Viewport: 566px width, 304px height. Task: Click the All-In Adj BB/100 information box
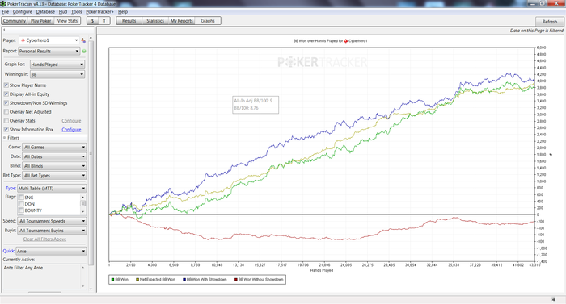click(256, 105)
